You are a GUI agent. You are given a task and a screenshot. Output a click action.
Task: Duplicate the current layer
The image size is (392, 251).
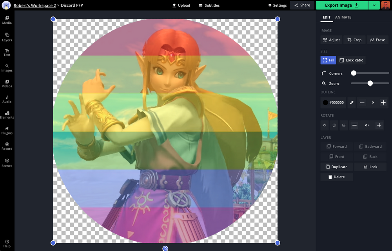coord(336,167)
